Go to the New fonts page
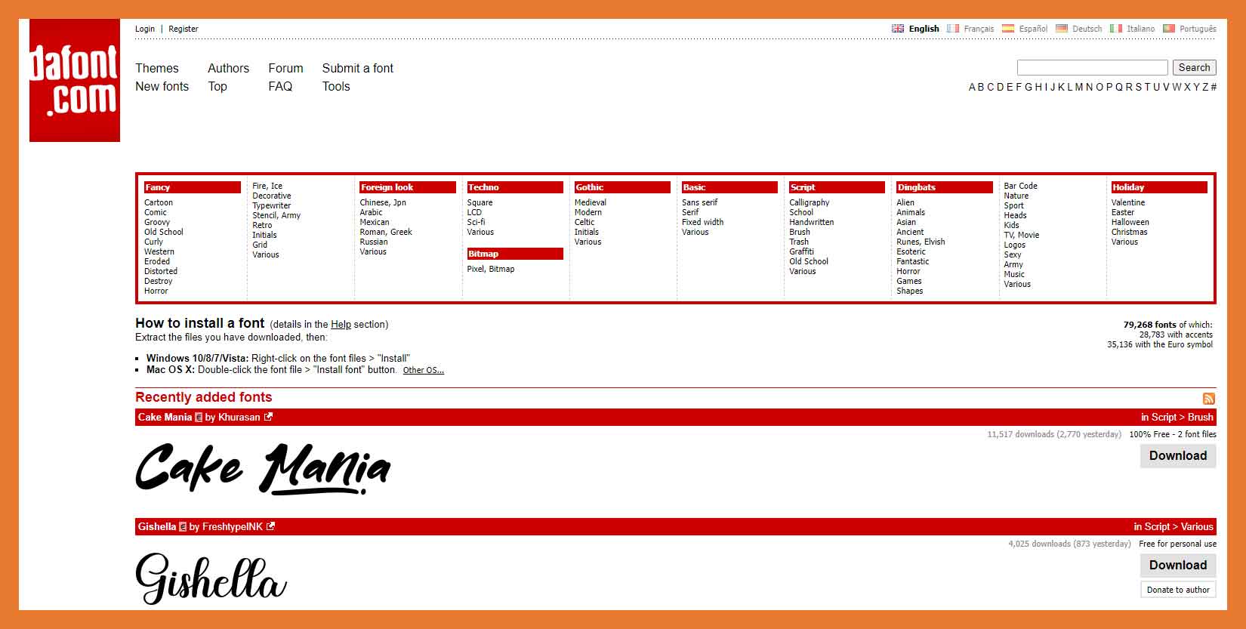Screen dimensions: 1246x629 pos(162,86)
